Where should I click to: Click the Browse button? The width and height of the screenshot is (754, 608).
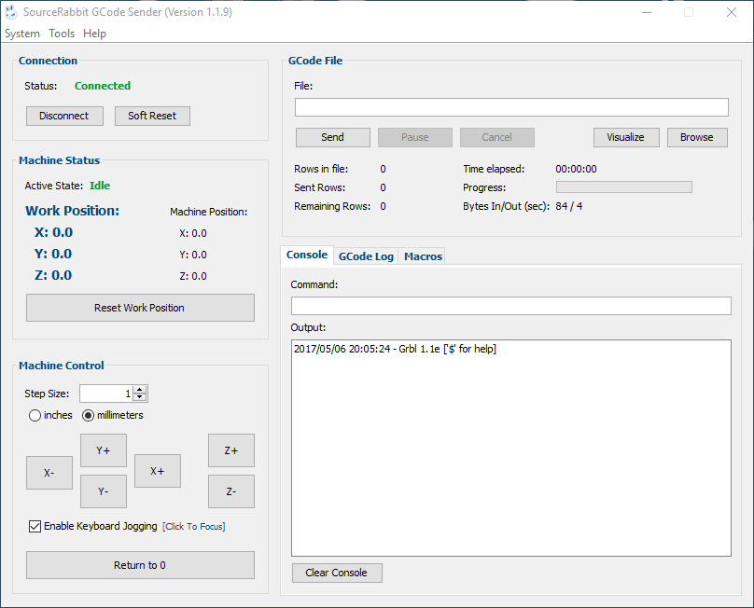pyautogui.click(x=697, y=137)
